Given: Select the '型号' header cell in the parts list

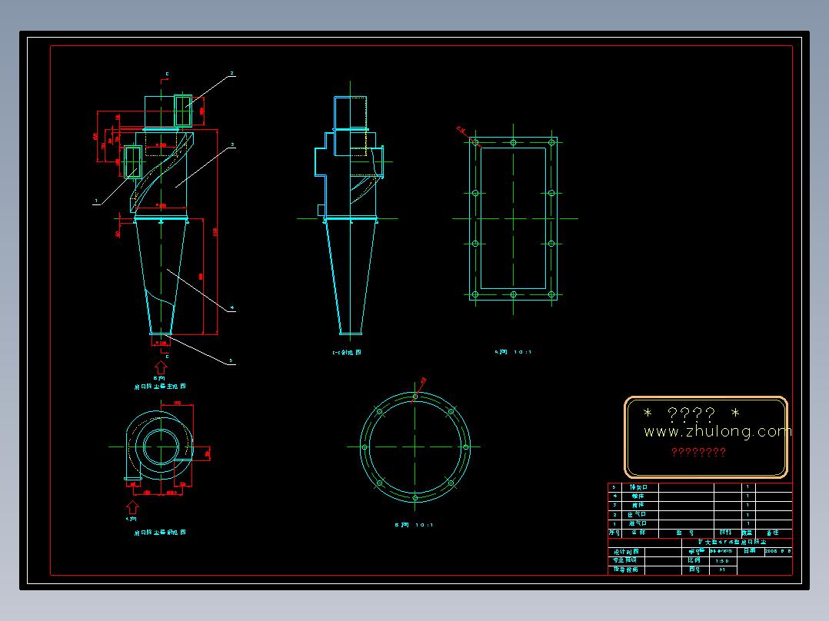Looking at the screenshot, I should click(x=686, y=533).
